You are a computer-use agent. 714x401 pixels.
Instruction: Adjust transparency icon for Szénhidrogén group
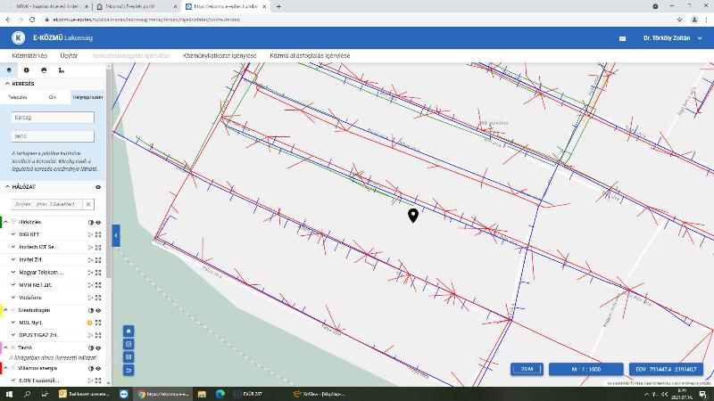91,310
